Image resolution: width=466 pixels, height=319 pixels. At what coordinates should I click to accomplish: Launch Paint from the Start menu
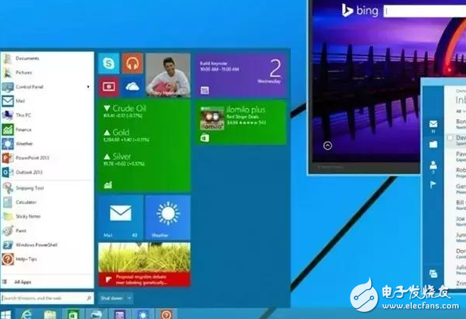48,230
